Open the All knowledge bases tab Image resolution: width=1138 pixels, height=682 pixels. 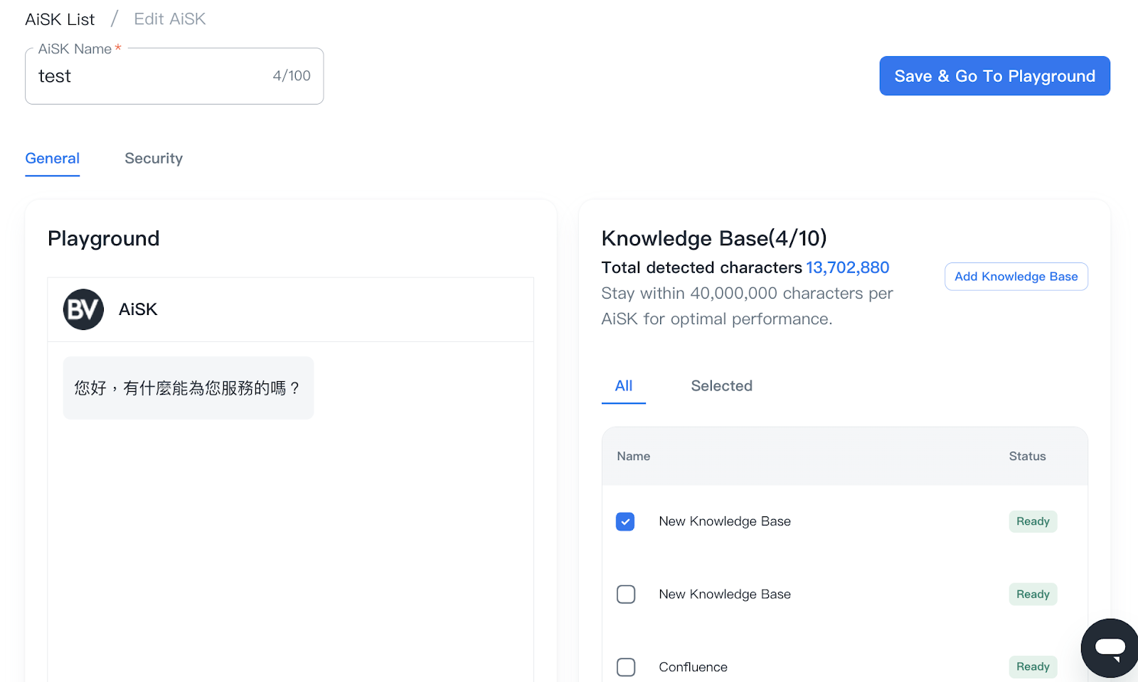(623, 386)
